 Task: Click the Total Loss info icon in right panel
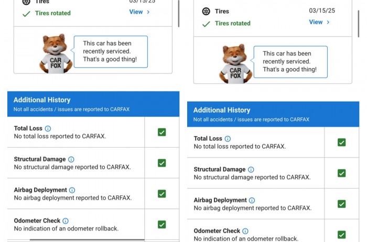click(228, 139)
